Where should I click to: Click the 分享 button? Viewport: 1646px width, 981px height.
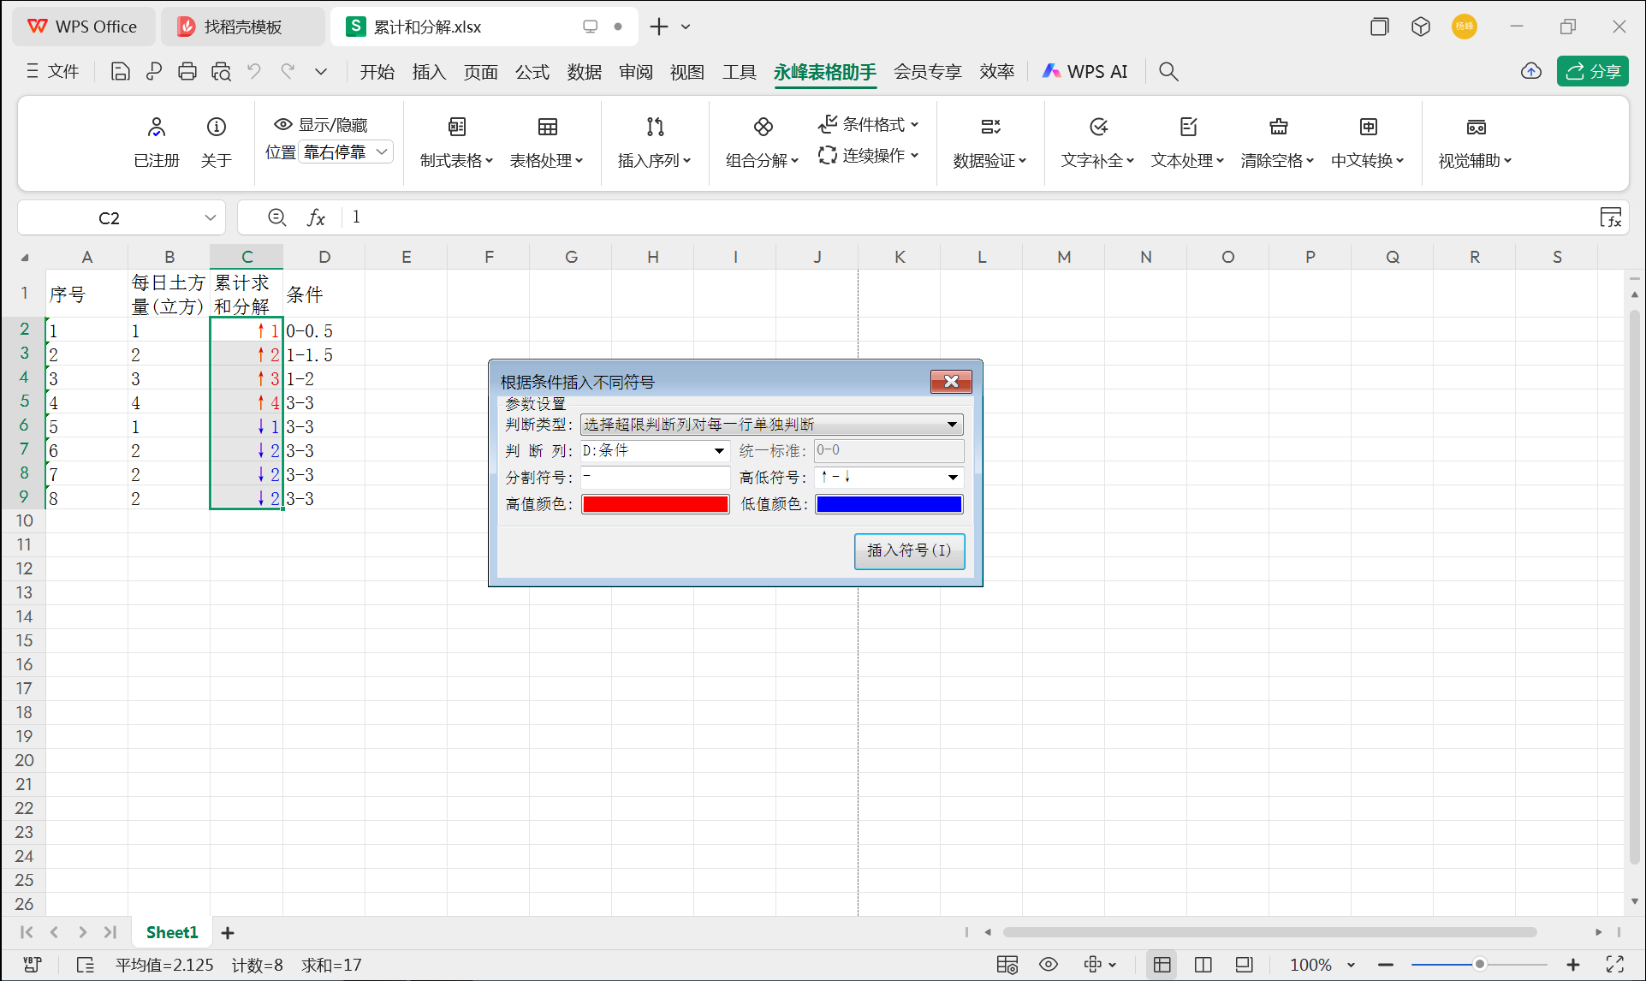1592,71
